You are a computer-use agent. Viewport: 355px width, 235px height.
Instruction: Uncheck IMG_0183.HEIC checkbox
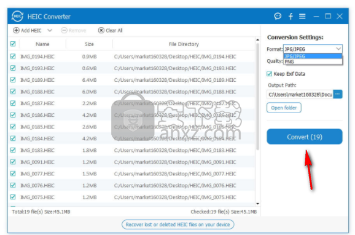(x=13, y=150)
